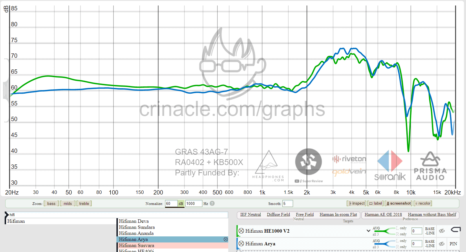The height and width of the screenshot is (252, 466).
Task: Set Hifiman Arya as baseline
Action: coord(430,244)
